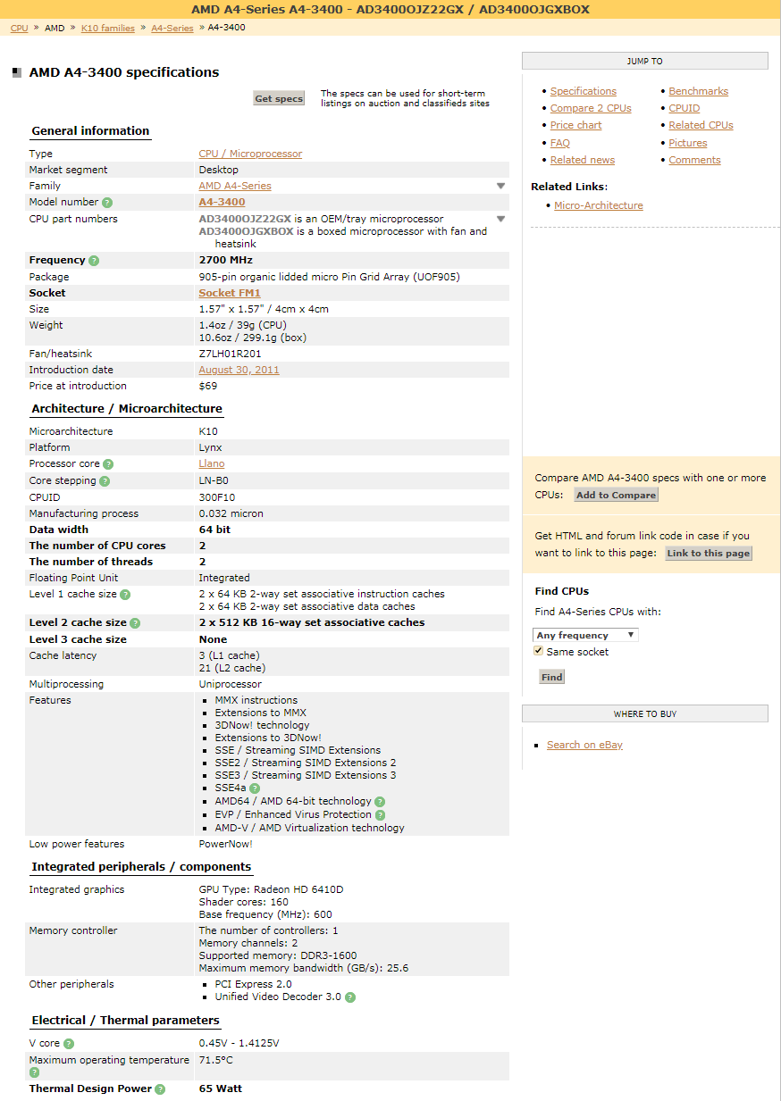Click the '65 Watt' thermal design power value

[220, 1088]
